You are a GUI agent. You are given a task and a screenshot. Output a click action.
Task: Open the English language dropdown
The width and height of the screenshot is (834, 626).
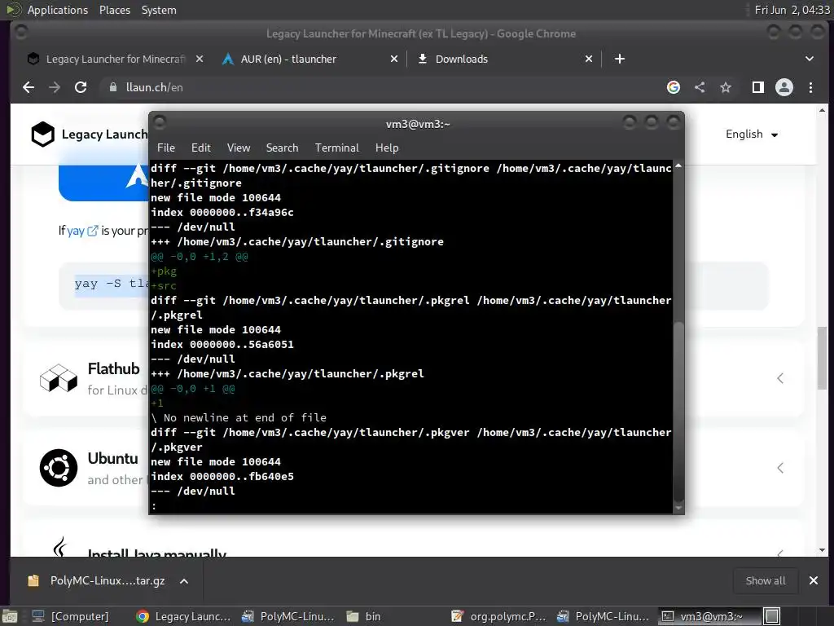(x=752, y=134)
